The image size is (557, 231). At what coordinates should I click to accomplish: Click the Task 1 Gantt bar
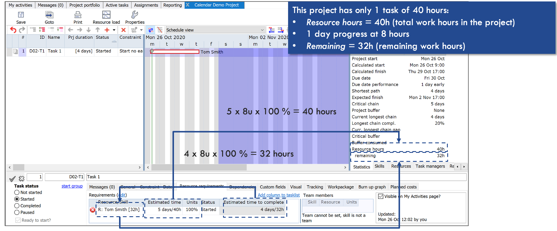tap(175, 52)
